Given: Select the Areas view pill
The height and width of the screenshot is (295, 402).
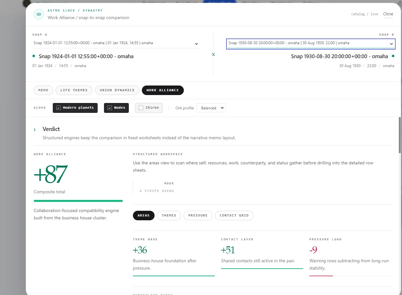Looking at the screenshot, I should [143, 216].
